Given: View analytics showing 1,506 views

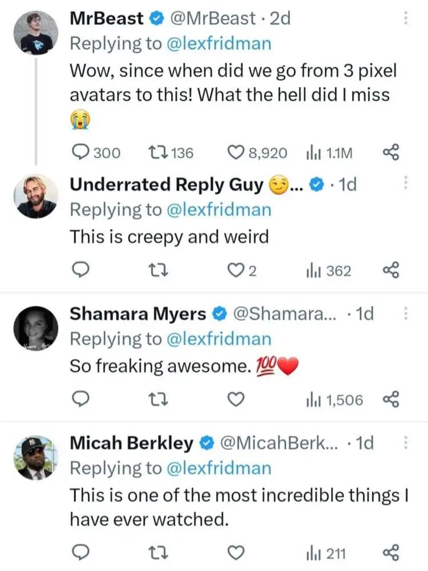Looking at the screenshot, I should click(334, 400).
